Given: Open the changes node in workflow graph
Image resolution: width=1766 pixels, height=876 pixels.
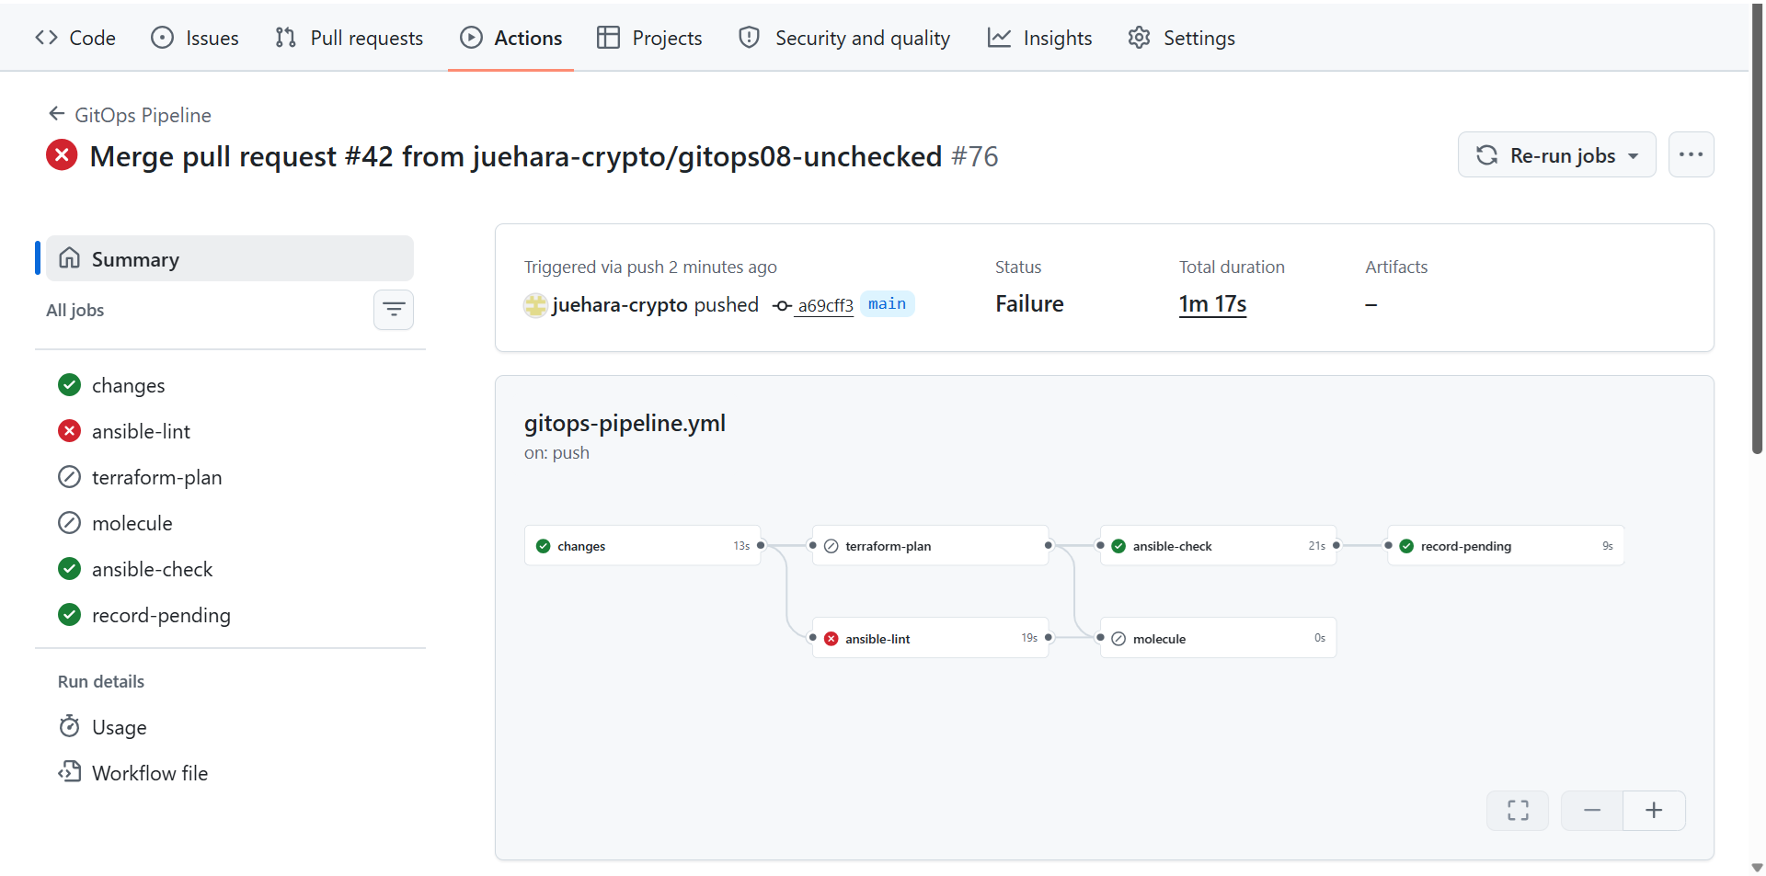Looking at the screenshot, I should click(x=642, y=546).
